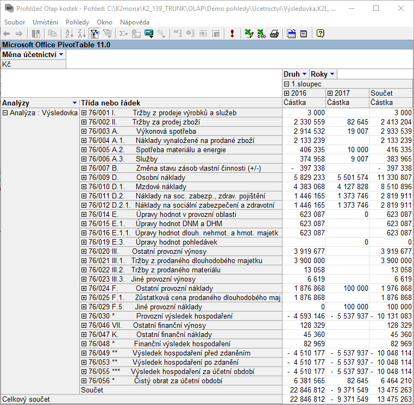Open the Druh column field dropdown
Screen dimensions: 414x405
(x=304, y=74)
